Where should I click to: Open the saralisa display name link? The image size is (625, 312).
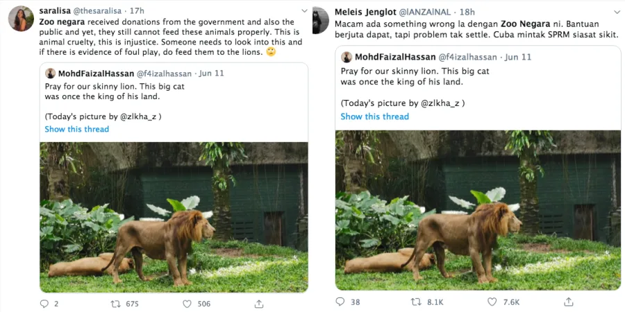[x=58, y=11]
